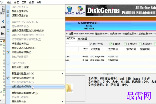The image size is (156, 104).
Task: Choose 打开虚拟磁盘文件(V) entry
Action: coord(35,78)
